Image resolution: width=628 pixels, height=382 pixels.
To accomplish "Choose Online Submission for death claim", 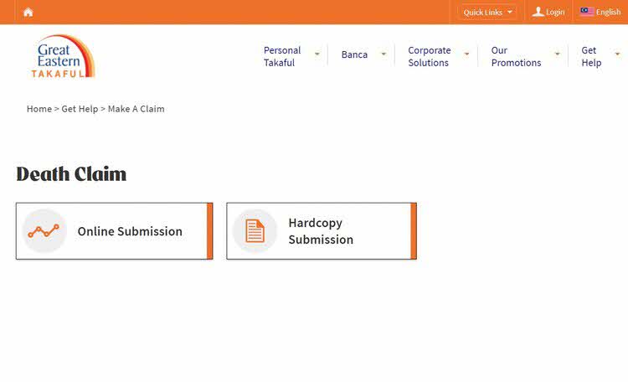I will (130, 231).
